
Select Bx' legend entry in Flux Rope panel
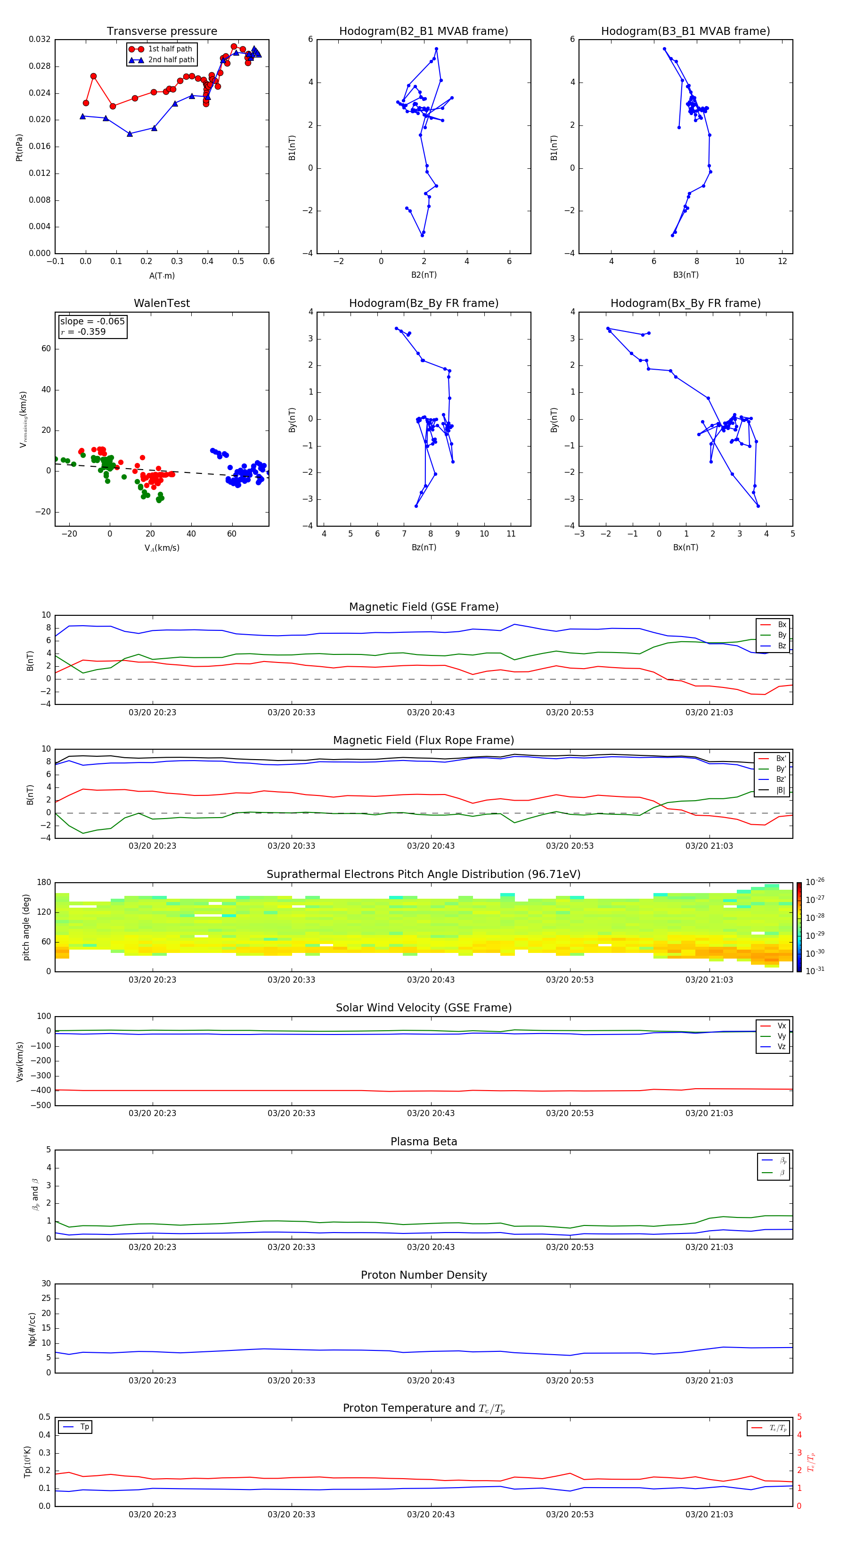[773, 759]
